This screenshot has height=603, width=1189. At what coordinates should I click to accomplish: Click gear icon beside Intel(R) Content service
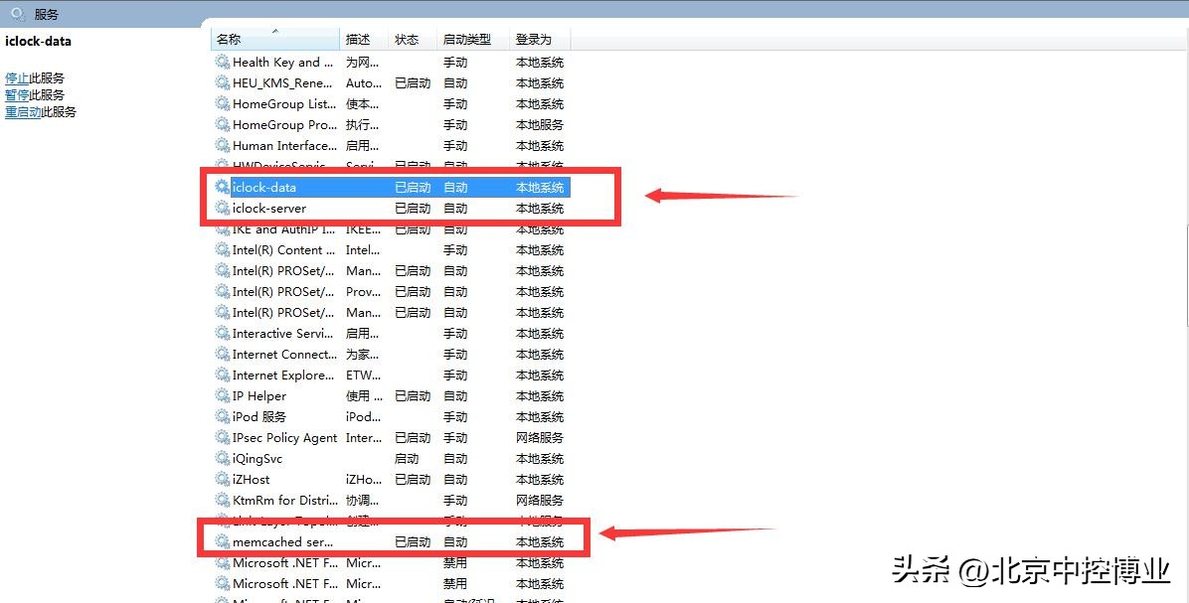tap(222, 250)
